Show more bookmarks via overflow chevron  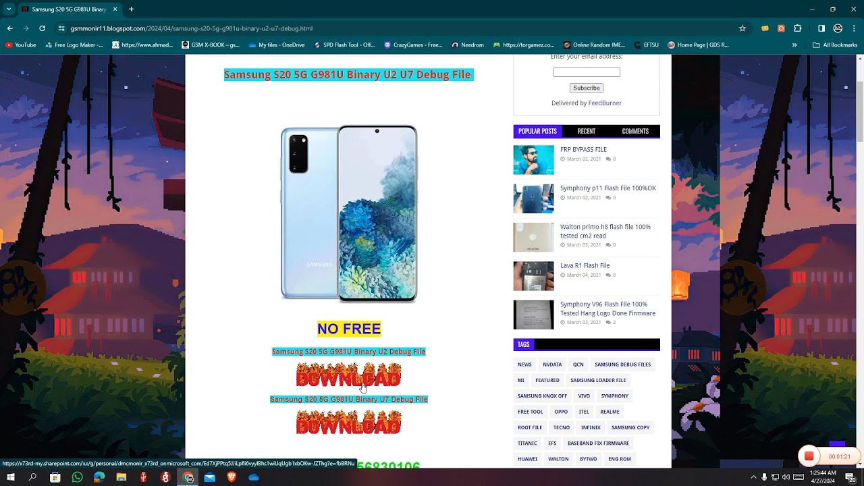[794, 45]
